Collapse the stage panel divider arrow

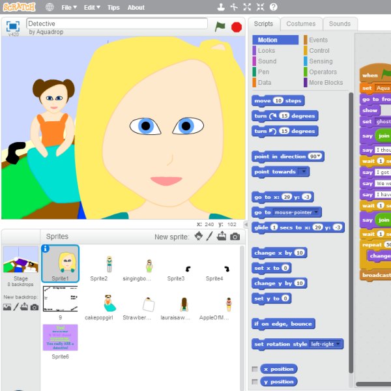coord(246,224)
